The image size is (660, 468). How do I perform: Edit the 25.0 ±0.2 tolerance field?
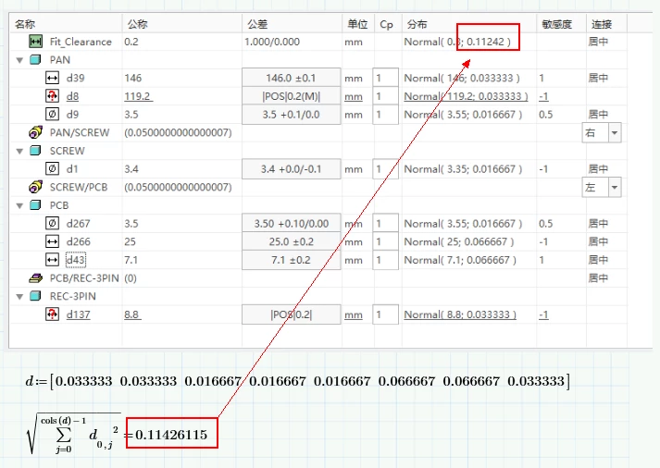point(292,241)
